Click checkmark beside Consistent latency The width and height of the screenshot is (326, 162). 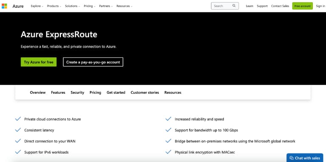(x=18, y=130)
